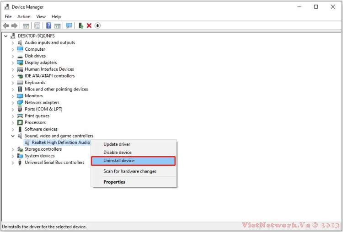
Task: Click the Back arrow in toolbar
Action: (6, 26)
